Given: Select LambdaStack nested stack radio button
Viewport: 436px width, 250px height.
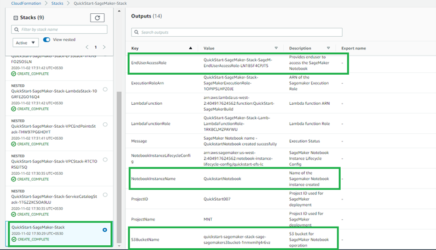Looking at the screenshot, I should pos(105,89).
